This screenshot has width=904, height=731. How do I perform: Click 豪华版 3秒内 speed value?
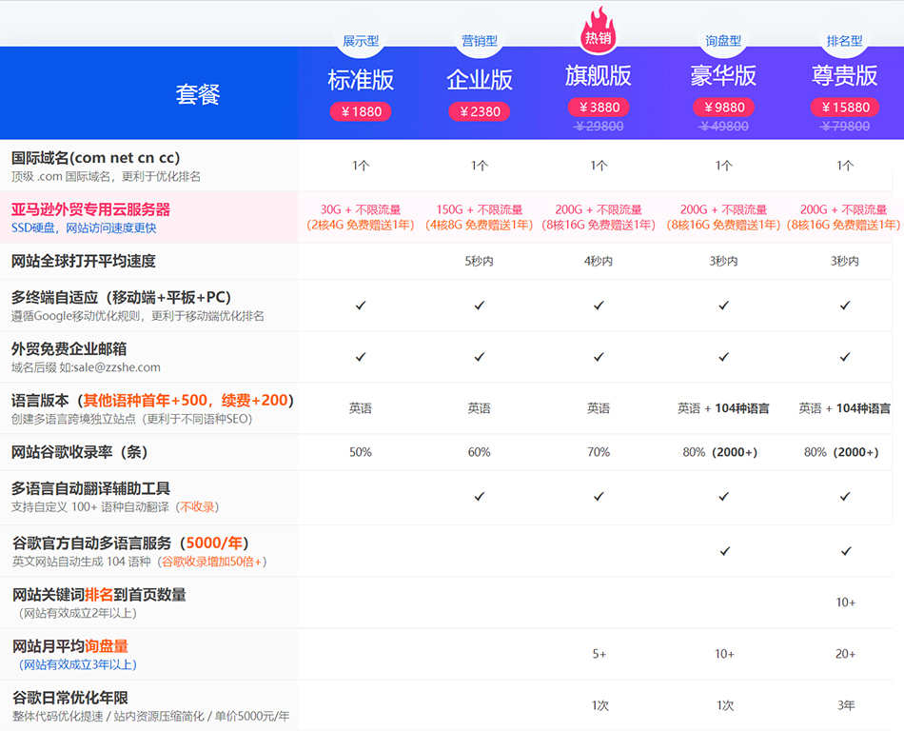[x=723, y=261]
